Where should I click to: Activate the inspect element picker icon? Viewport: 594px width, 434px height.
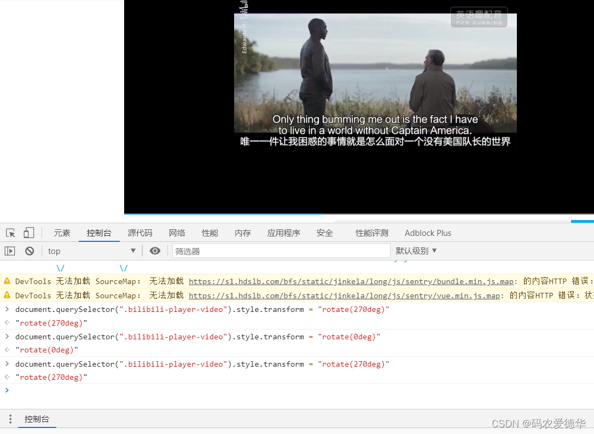(x=10, y=233)
